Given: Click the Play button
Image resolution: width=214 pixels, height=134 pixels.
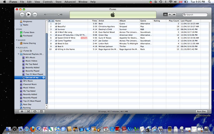Looking at the screenshot, I should [x=29, y=15].
